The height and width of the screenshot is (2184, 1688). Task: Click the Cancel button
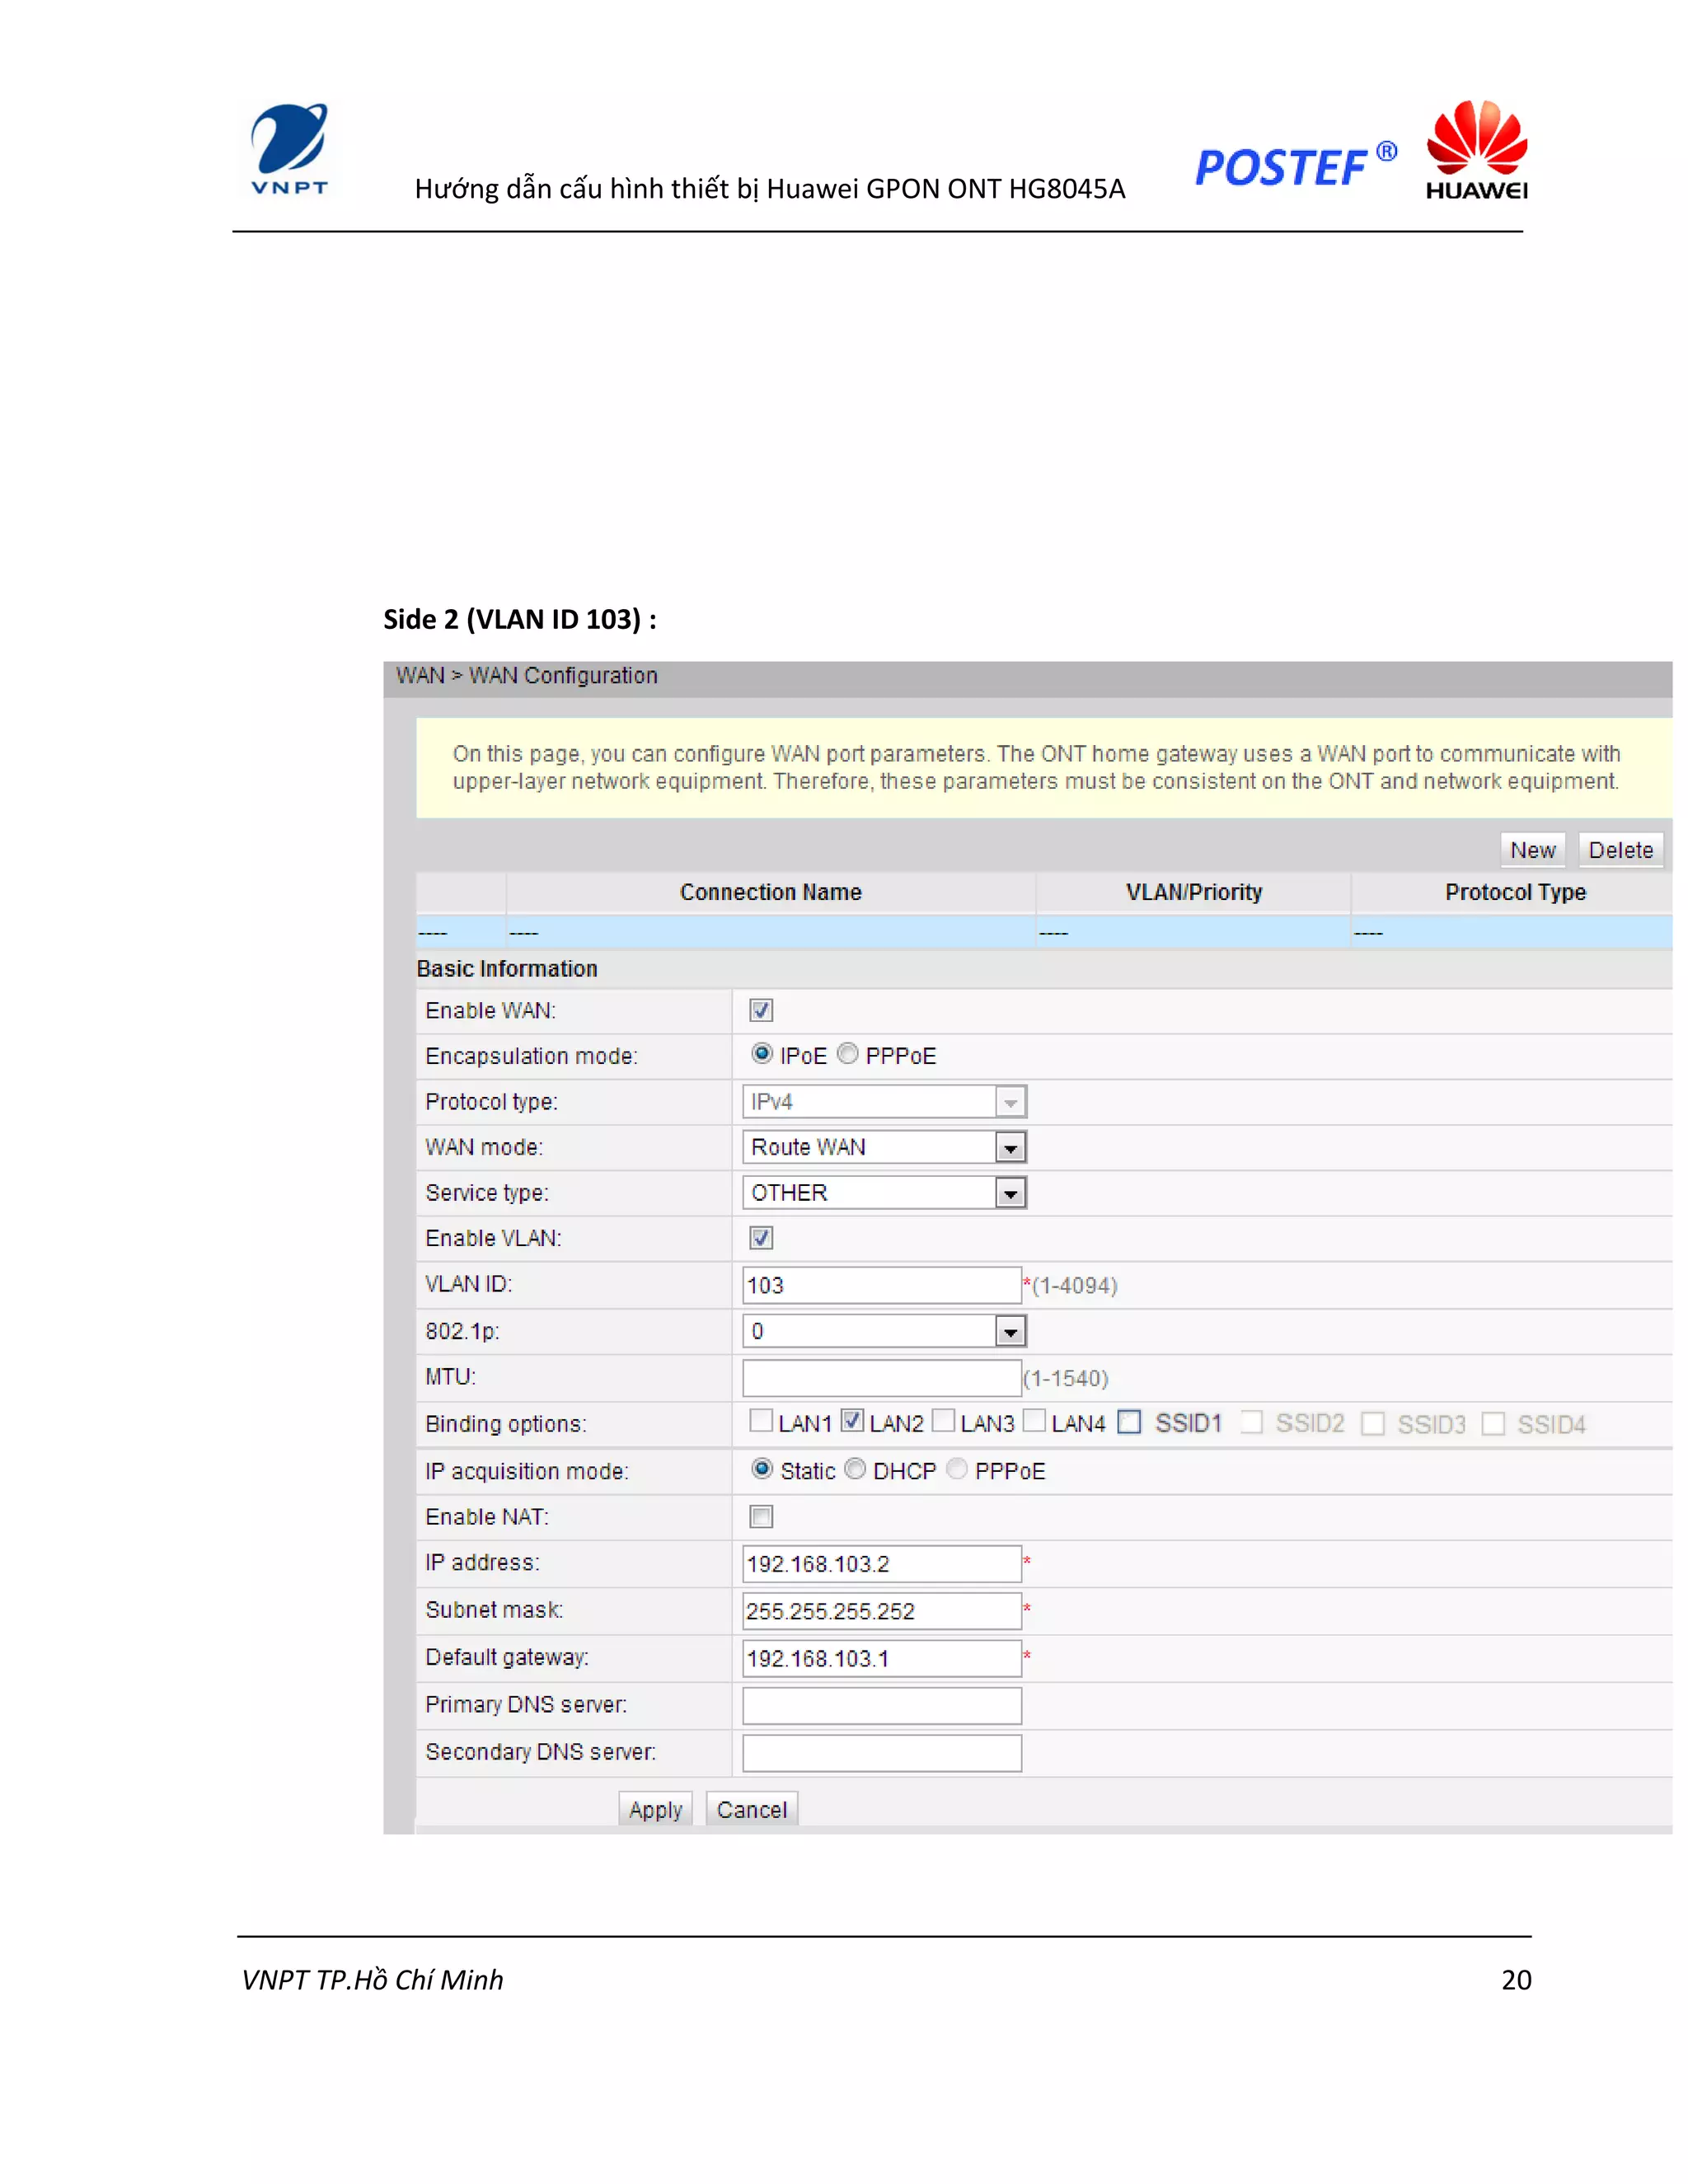point(752,1809)
